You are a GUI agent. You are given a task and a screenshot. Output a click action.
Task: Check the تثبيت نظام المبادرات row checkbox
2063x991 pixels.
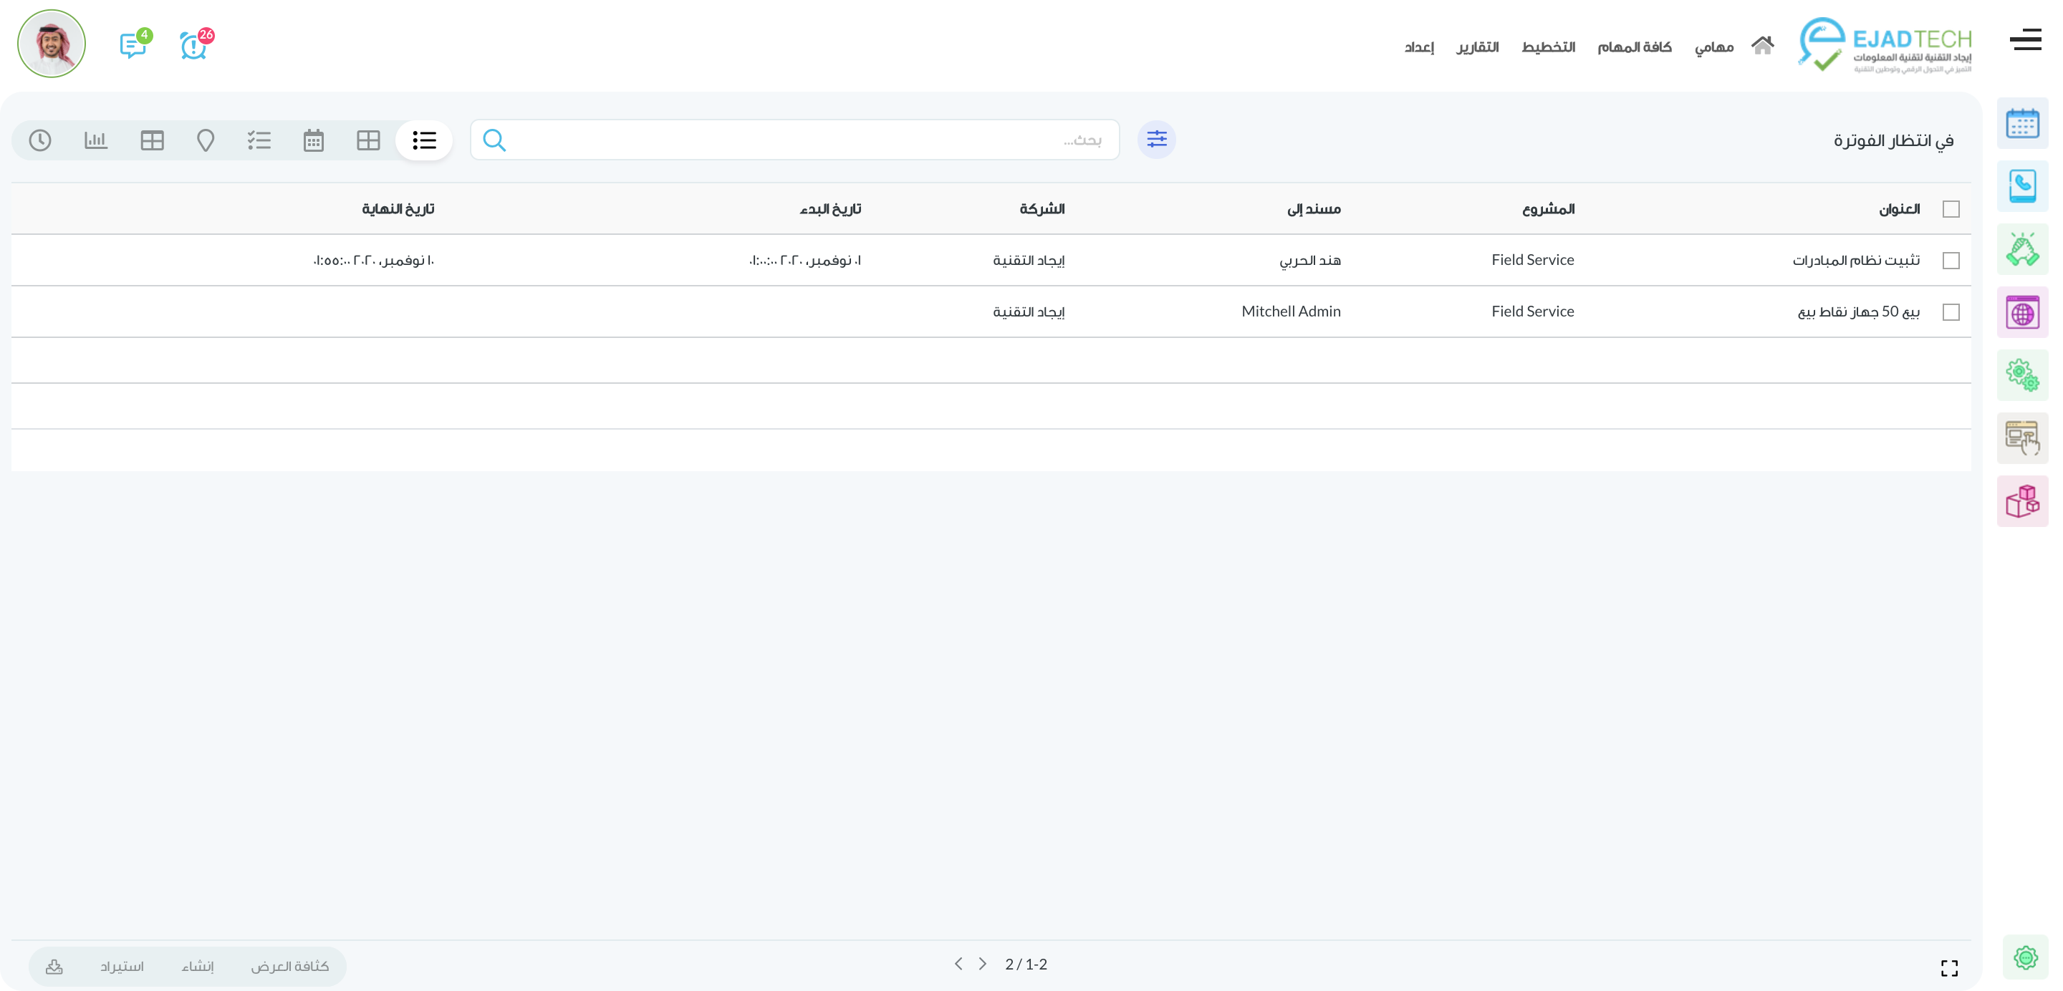[1951, 260]
